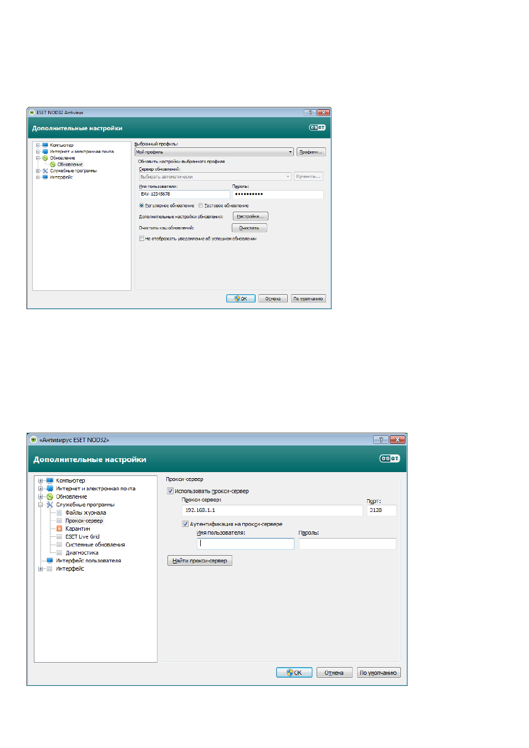Click Интерфейс пользователя monitor icon
Screen dimensions: 529x748
50,560
